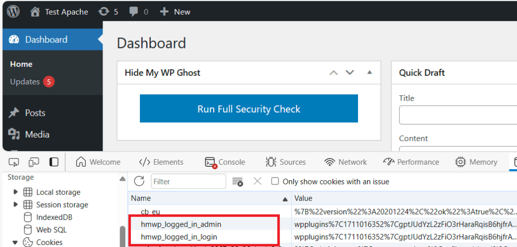Open the Updates submenu item
Viewport: 517px width, 247px height.
point(25,81)
